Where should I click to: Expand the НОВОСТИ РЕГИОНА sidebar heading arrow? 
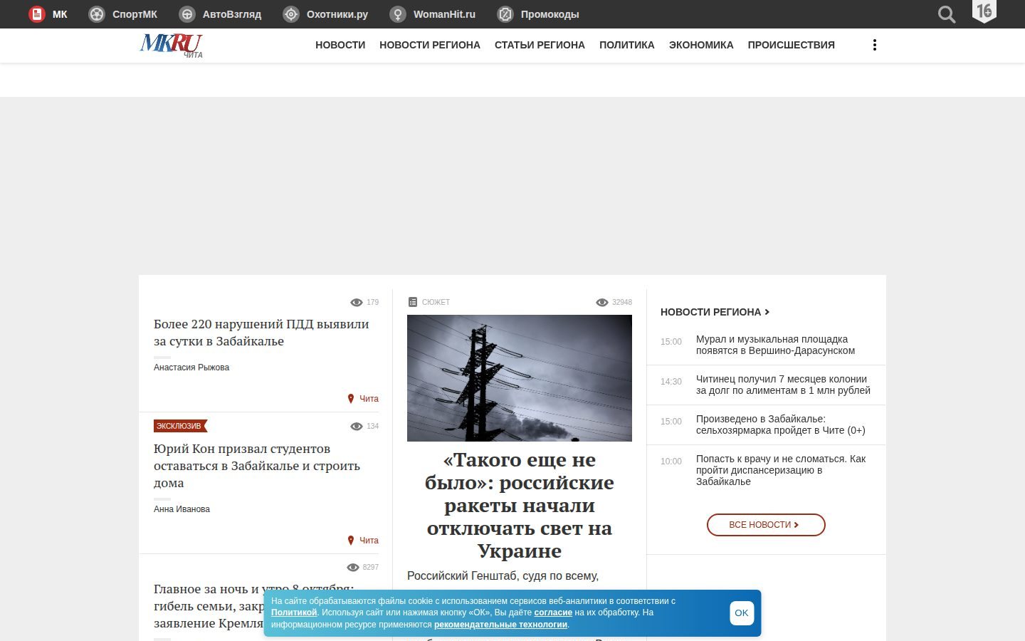pyautogui.click(x=767, y=312)
